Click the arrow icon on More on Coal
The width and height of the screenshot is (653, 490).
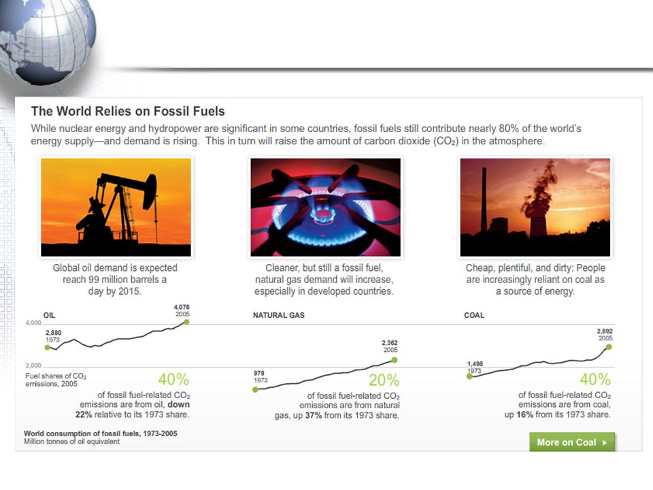click(x=604, y=442)
